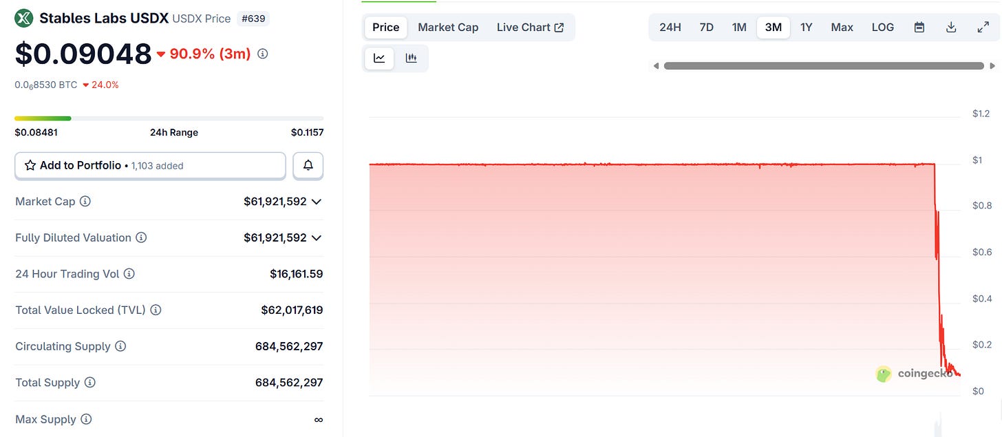This screenshot has height=437, width=1002.
Task: Select Max time range
Action: [x=842, y=28]
